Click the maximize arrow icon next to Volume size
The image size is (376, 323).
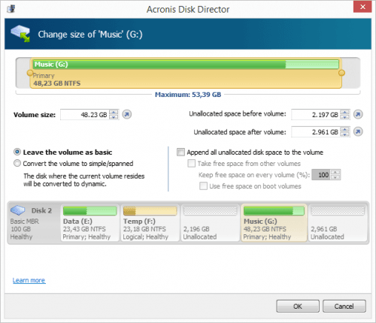tap(127, 114)
